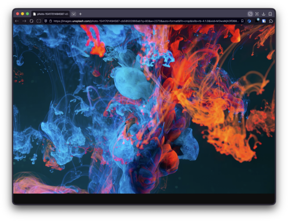This screenshot has height=221, width=288.
Task: Click the blue-white extension icon near puzzle piece
Action: pos(264,21)
